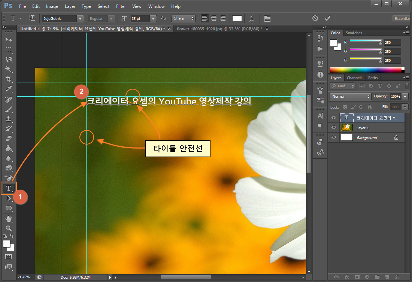Select the Eyedropper tool
Image resolution: width=412 pixels, height=282 pixels.
[x=8, y=89]
